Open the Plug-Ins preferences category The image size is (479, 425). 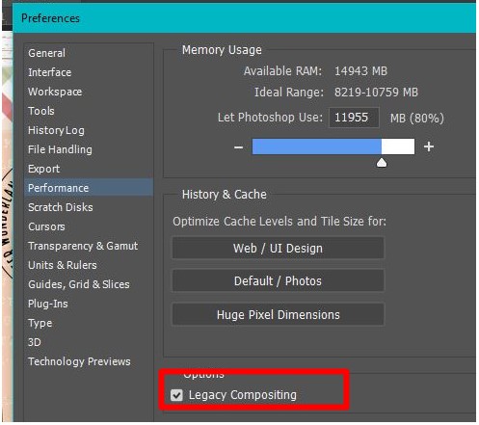point(48,304)
